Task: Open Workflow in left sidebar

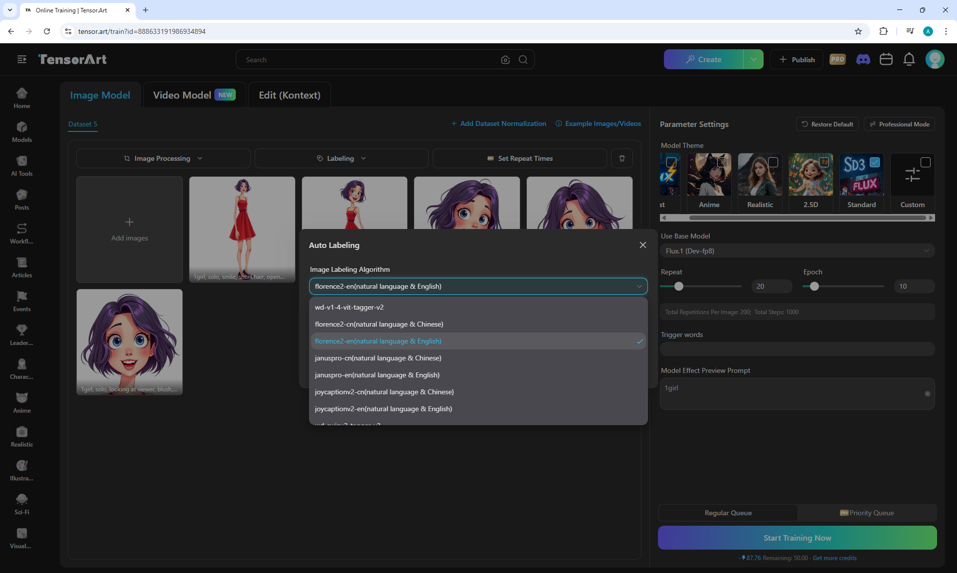Action: [21, 233]
